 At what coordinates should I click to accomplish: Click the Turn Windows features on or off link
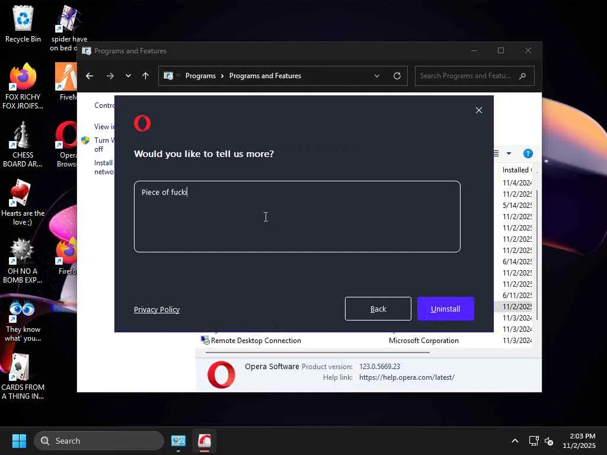[104, 145]
